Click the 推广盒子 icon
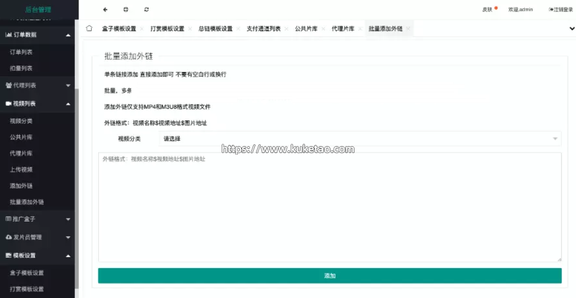 [9, 219]
